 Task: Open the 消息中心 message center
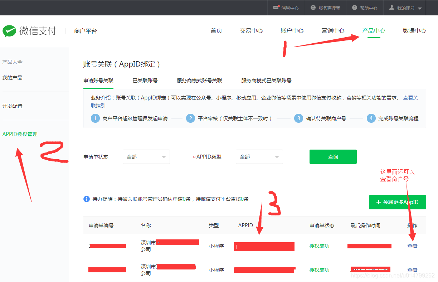286,8
